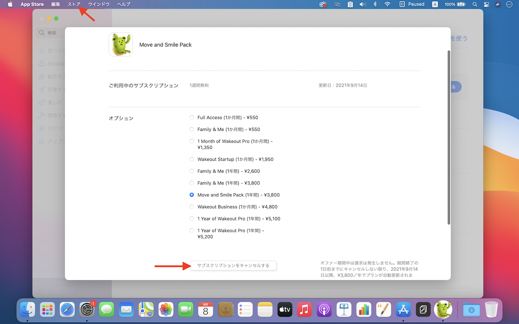Screen dimensions: 519x324
Task: Open Photos from the Dock
Action: (x=166, y=310)
